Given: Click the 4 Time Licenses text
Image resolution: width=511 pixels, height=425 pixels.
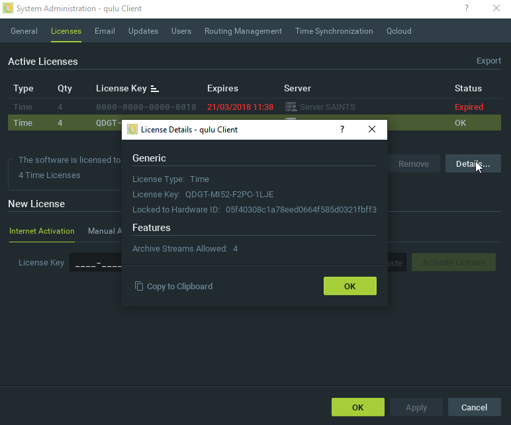Looking at the screenshot, I should (50, 175).
